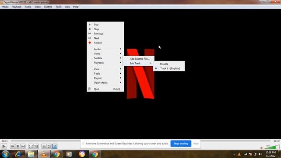Seek on the playback progress bar
281x158 pixels.
[140, 141]
